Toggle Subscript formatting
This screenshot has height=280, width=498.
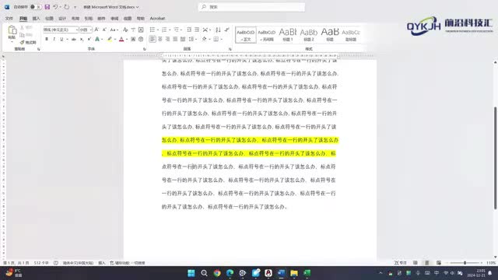(x=82, y=40)
